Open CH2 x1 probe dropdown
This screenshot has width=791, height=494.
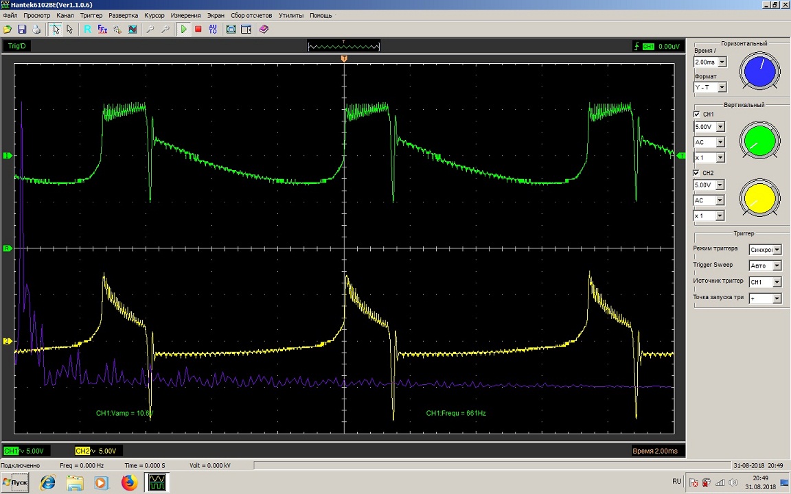(720, 215)
